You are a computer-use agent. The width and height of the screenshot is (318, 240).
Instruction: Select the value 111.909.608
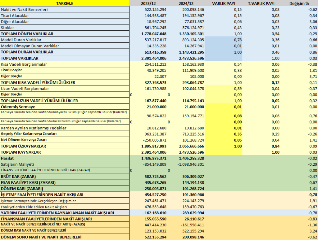pos(193,70)
